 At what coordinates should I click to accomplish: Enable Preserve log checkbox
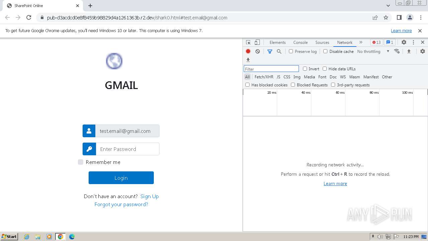[x=291, y=52]
